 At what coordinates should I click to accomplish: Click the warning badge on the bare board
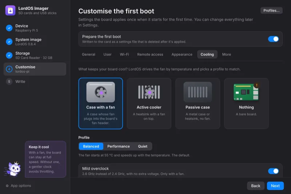coord(257,85)
